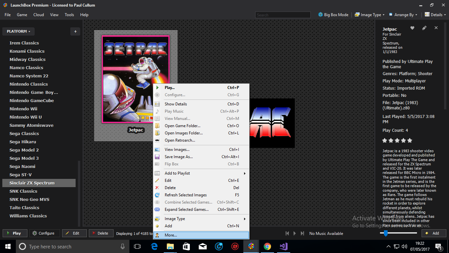Choose Edit in the context menu
The width and height of the screenshot is (449, 253).
tap(201, 181)
